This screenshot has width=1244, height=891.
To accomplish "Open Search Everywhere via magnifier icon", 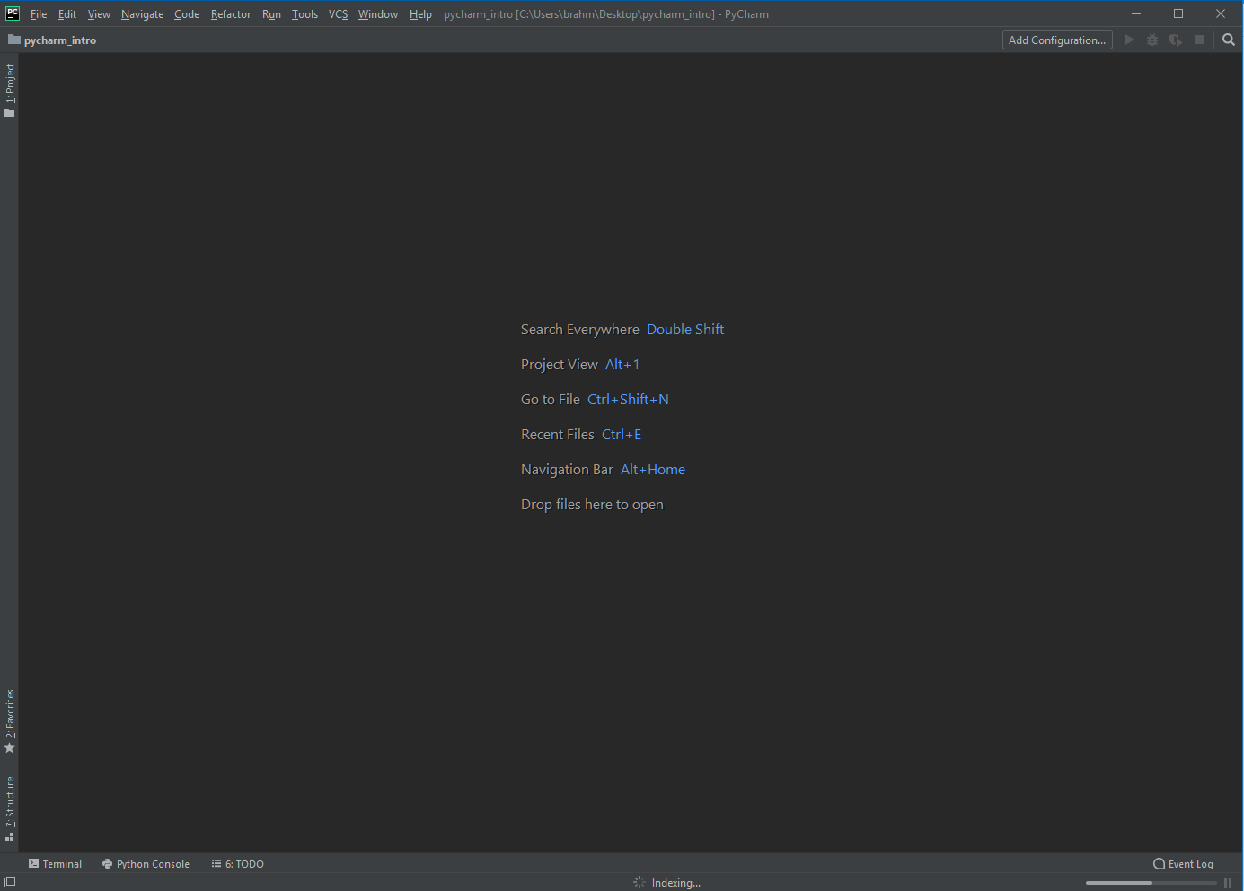I will (1228, 40).
